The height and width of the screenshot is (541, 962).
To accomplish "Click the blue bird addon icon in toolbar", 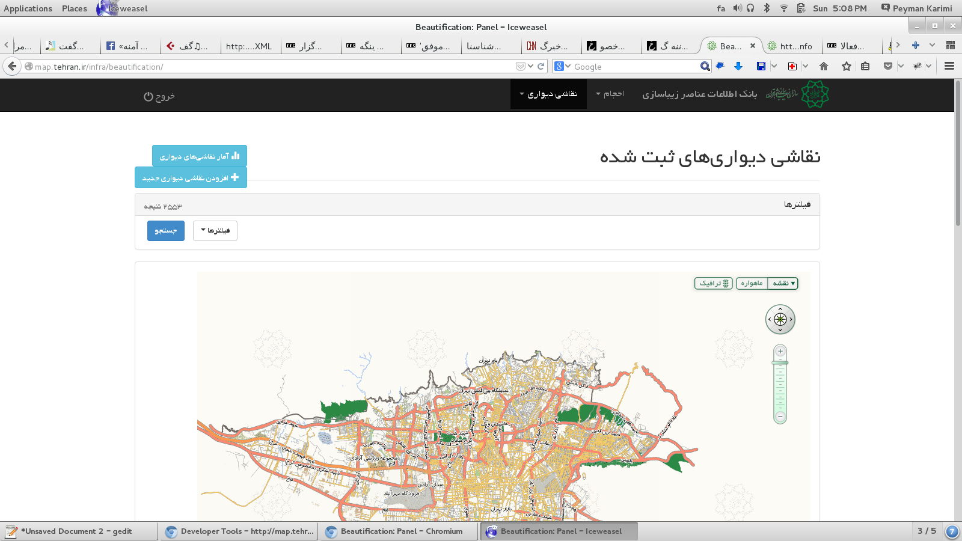I will (720, 66).
